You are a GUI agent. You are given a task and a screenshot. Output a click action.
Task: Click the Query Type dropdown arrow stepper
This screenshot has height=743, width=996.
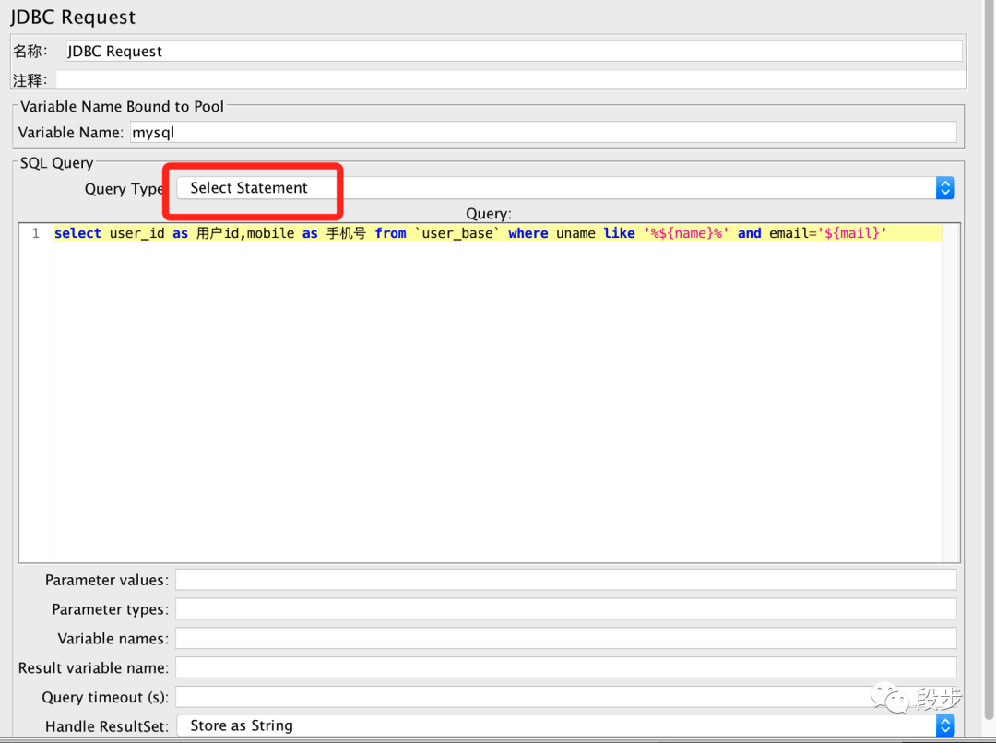pos(944,188)
